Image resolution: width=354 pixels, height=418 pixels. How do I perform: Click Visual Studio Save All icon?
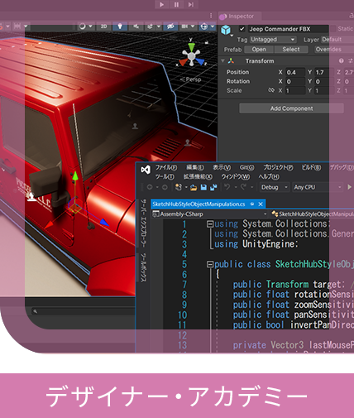(213, 188)
